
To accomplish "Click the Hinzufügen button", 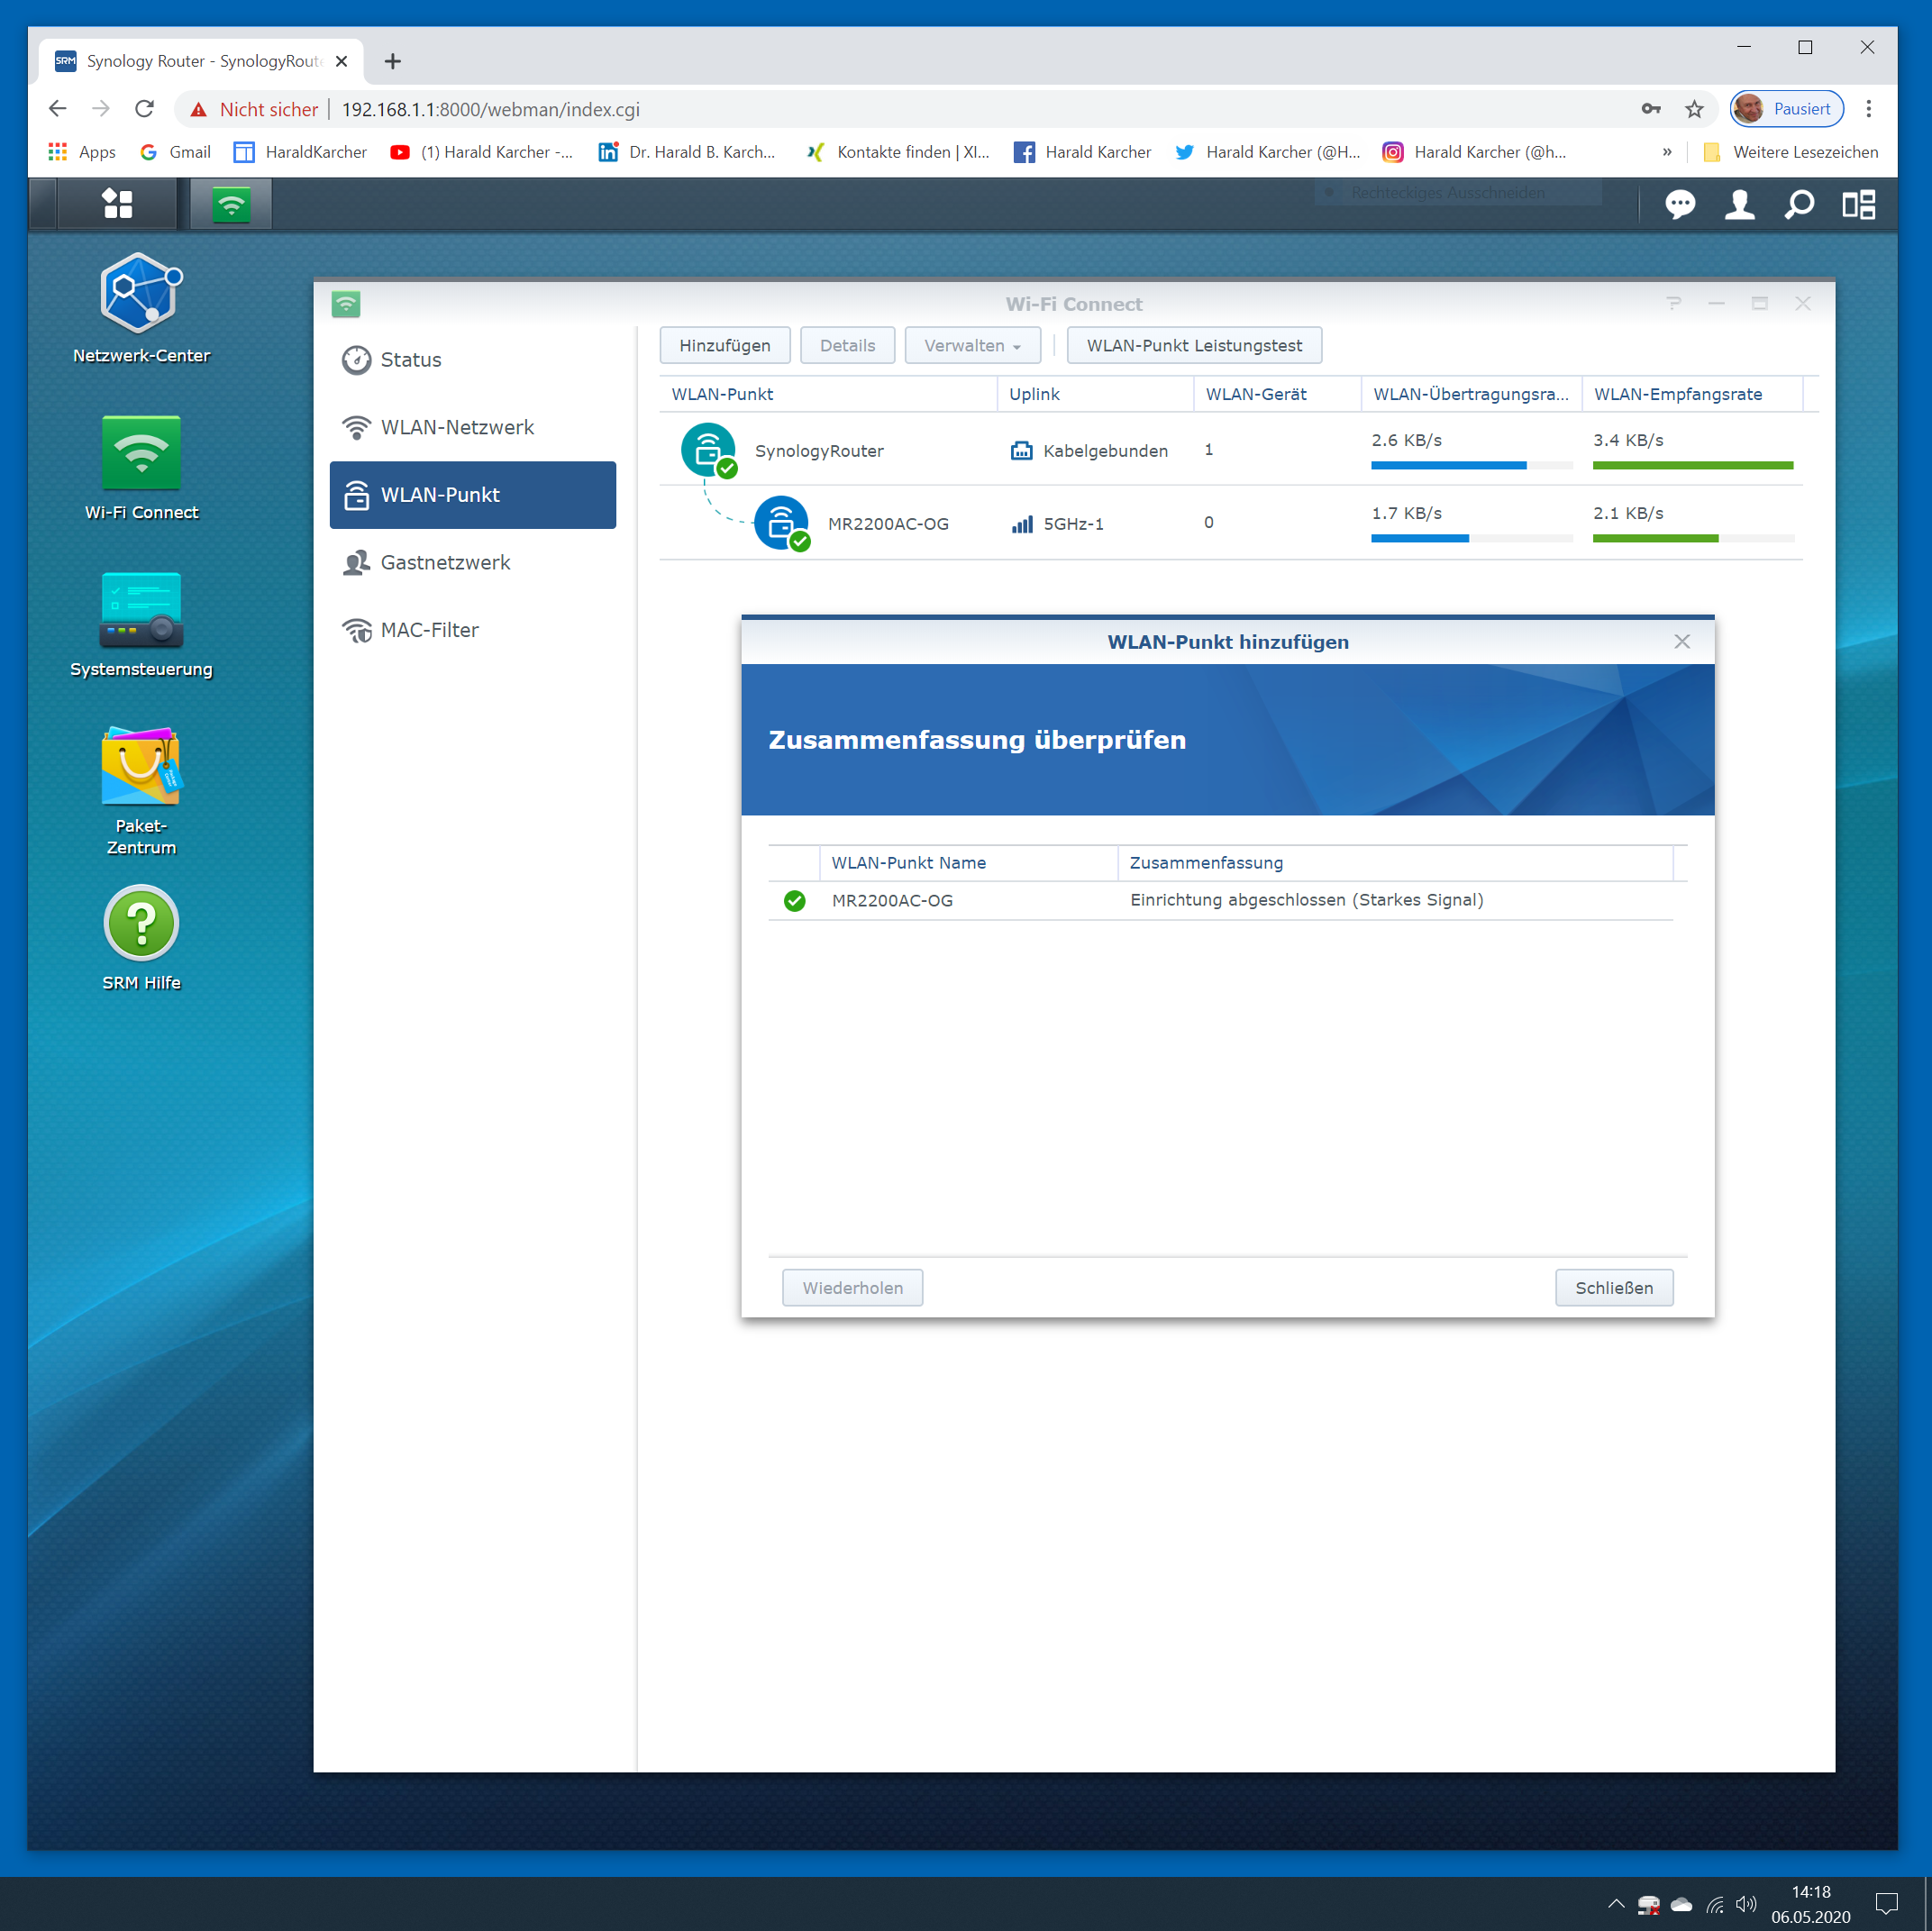I will tap(724, 345).
